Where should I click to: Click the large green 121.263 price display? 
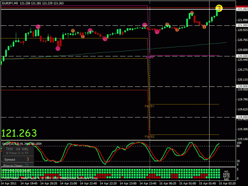[x=19, y=133]
